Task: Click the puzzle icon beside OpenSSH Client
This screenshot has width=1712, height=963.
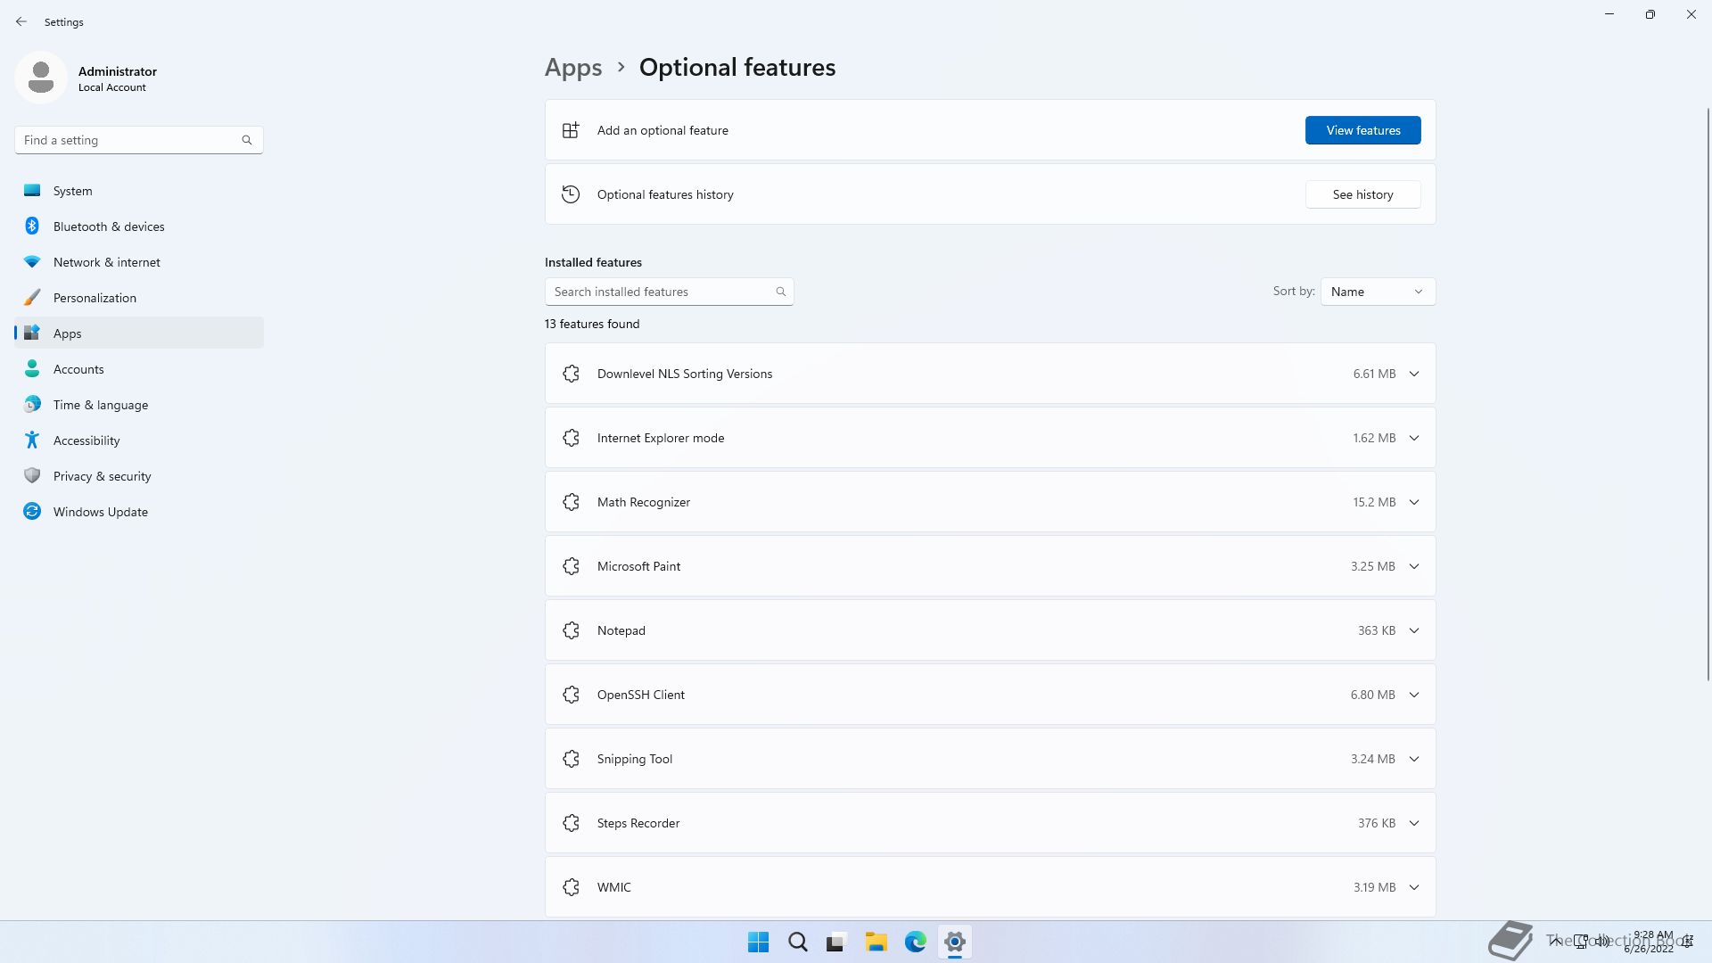Action: click(572, 695)
